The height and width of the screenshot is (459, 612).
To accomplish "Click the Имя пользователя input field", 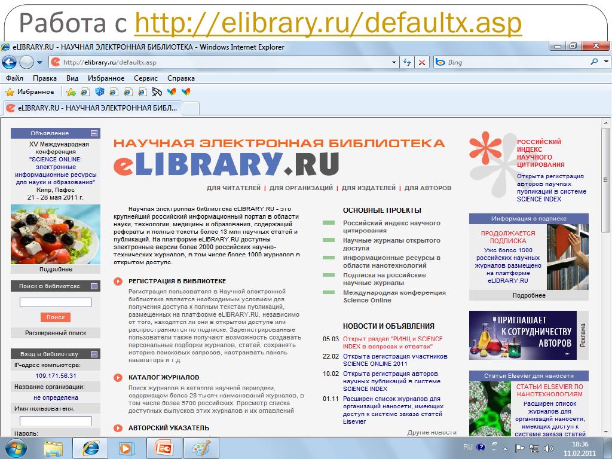I will 56,421.
